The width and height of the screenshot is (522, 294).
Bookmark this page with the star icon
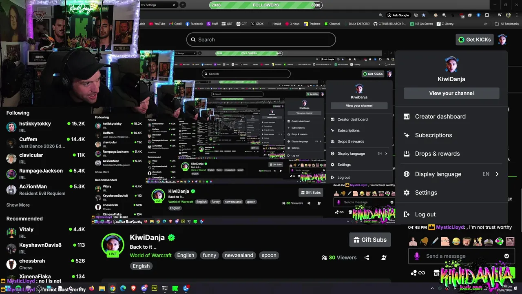424,15
